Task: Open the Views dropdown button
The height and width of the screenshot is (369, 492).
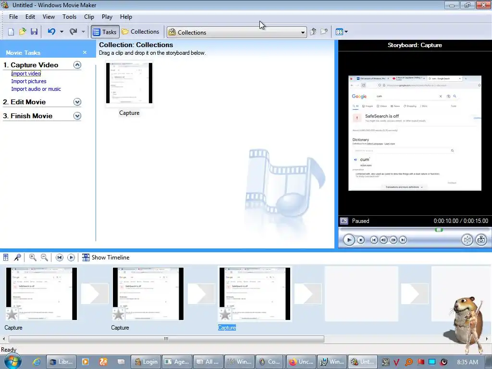Action: tap(342, 32)
